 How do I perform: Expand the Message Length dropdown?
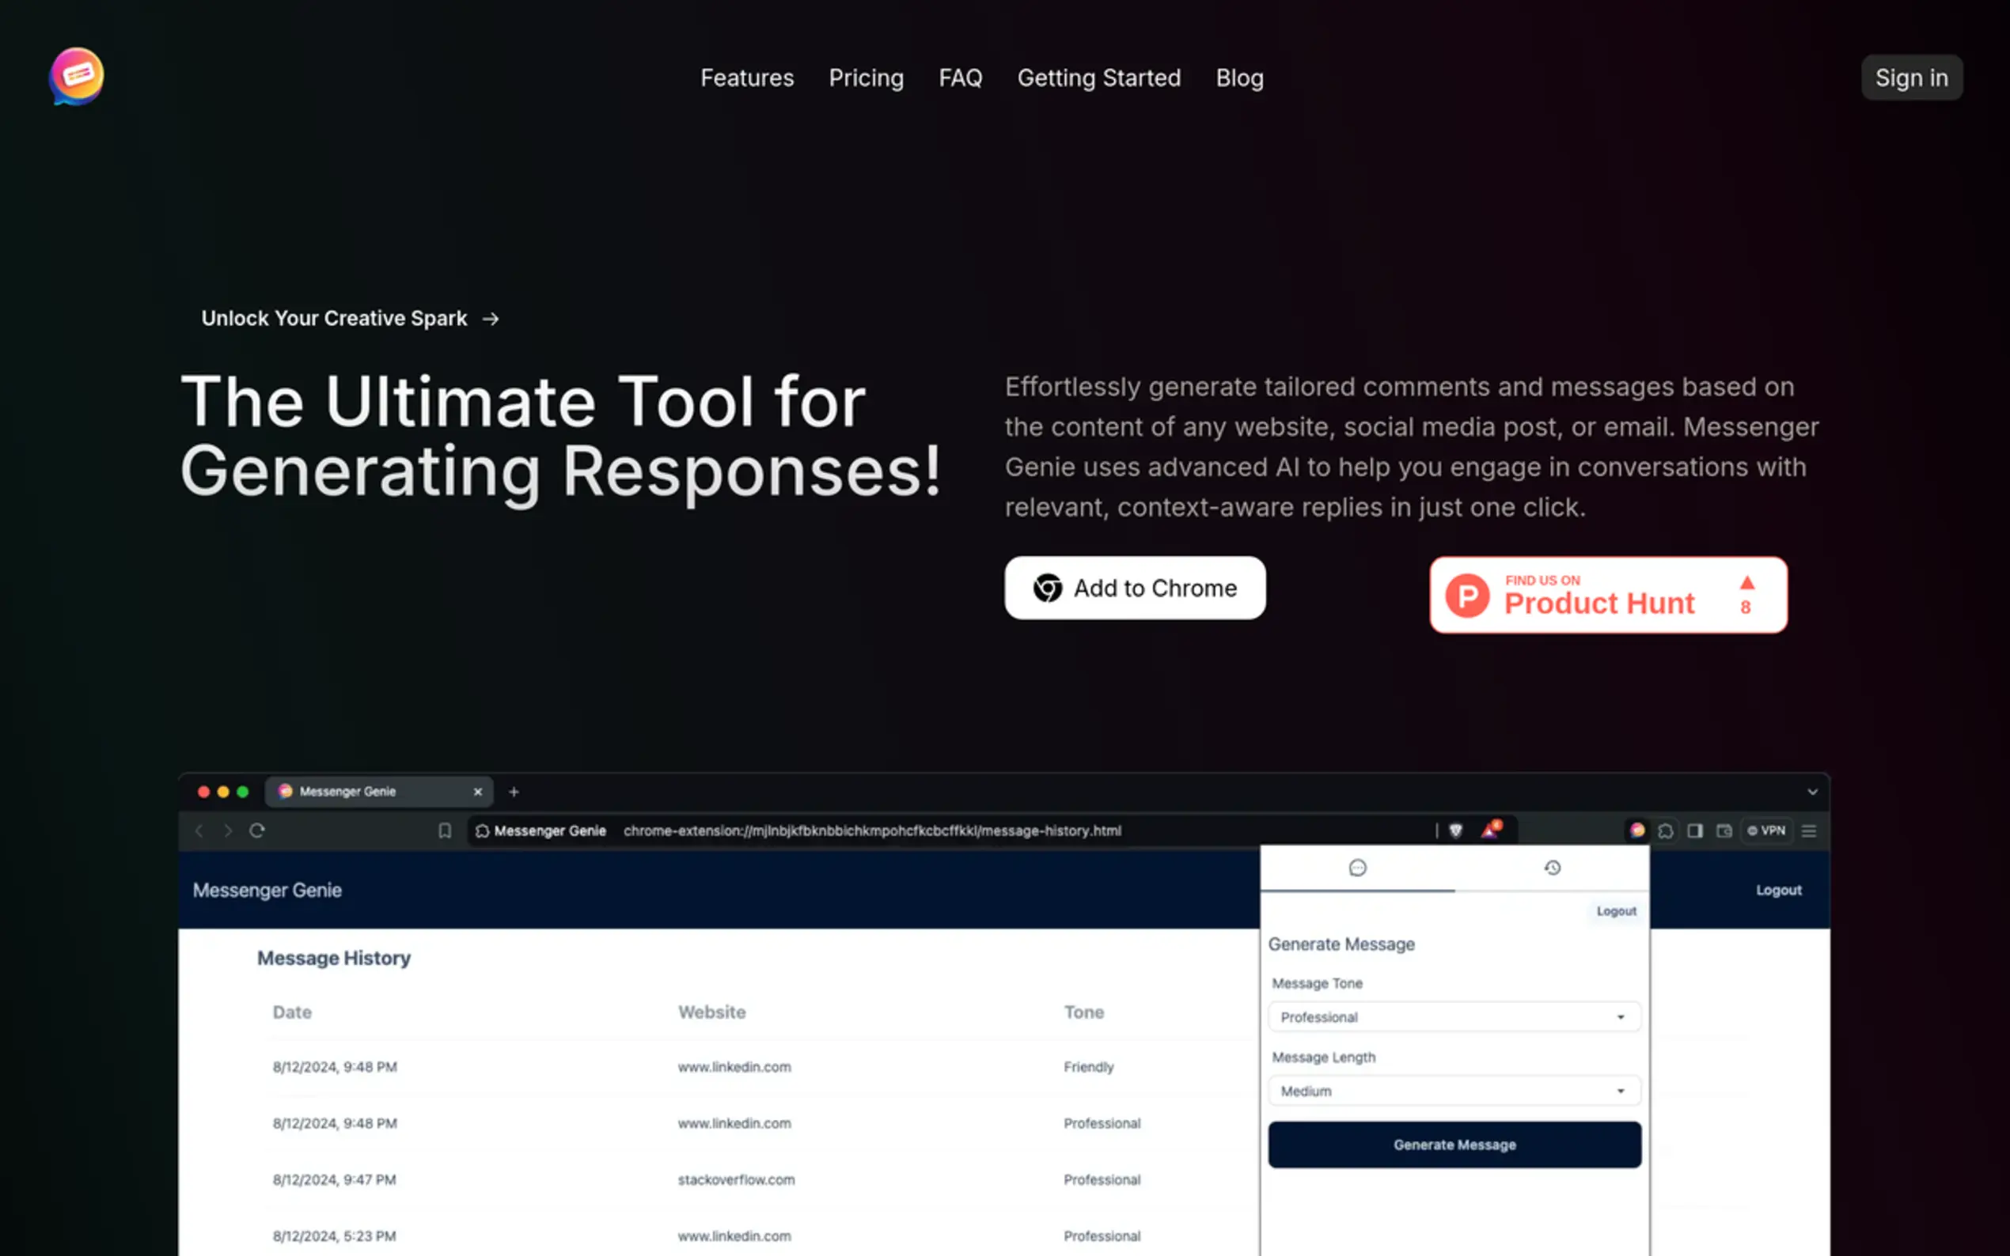click(1453, 1091)
